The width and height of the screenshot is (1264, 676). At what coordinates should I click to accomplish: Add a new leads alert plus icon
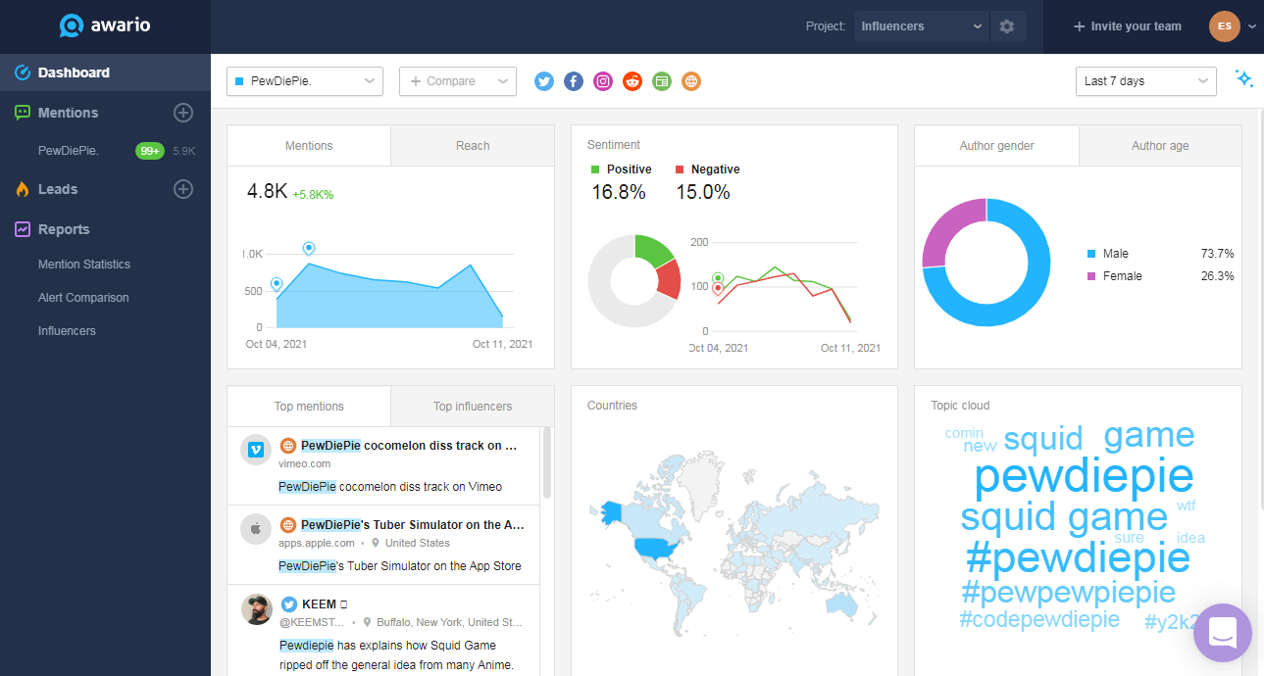183,189
